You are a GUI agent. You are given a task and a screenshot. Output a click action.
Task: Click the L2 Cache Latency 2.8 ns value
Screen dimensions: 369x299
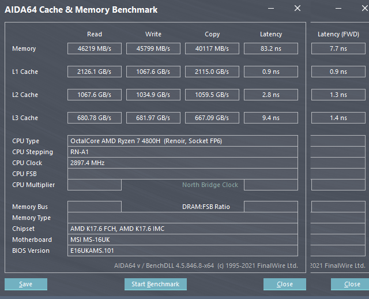pos(270,95)
